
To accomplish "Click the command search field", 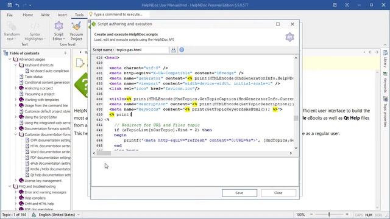I will tap(118, 15).
